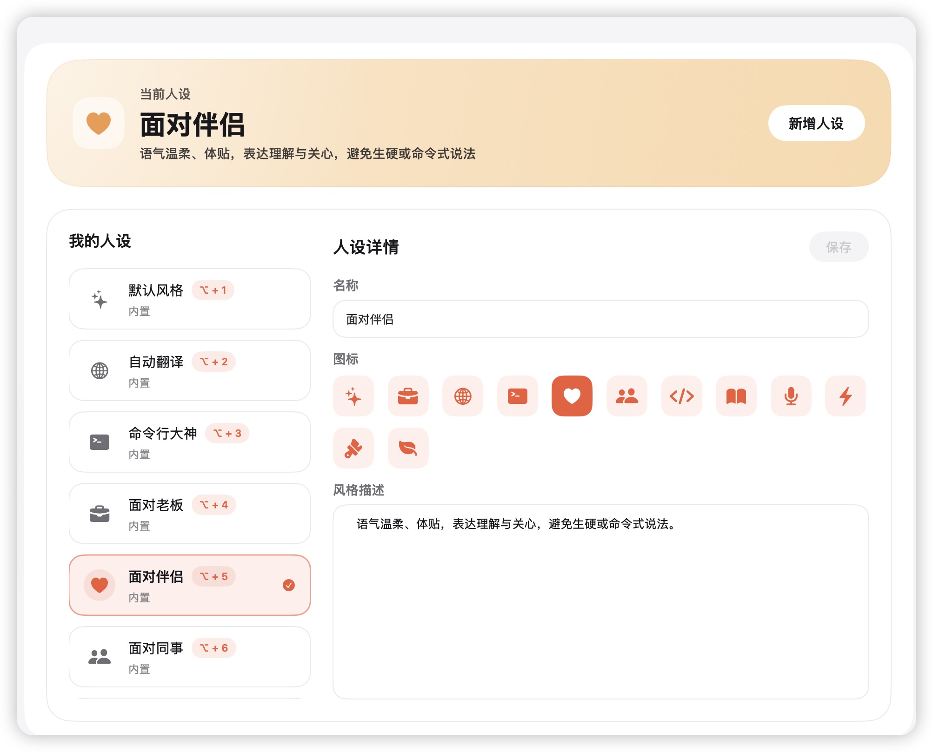The image size is (933, 752).
Task: Choose the briefcase icon in icon picker
Action: [x=408, y=396]
